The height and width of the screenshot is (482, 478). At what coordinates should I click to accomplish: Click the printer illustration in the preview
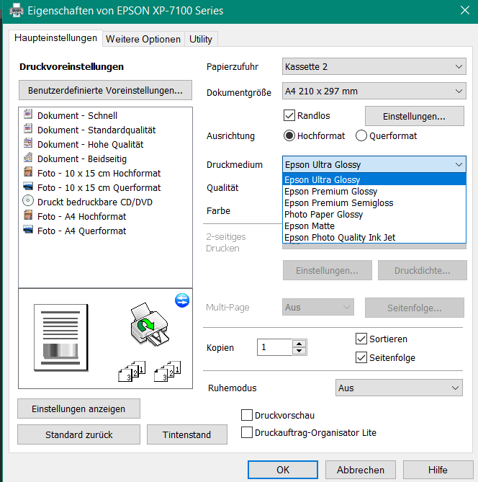click(150, 323)
